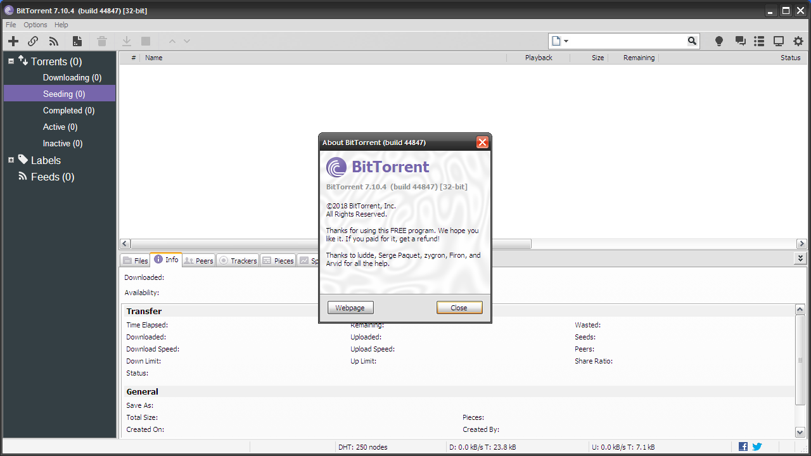Open the Help menu
The height and width of the screenshot is (456, 811).
pyautogui.click(x=61, y=25)
